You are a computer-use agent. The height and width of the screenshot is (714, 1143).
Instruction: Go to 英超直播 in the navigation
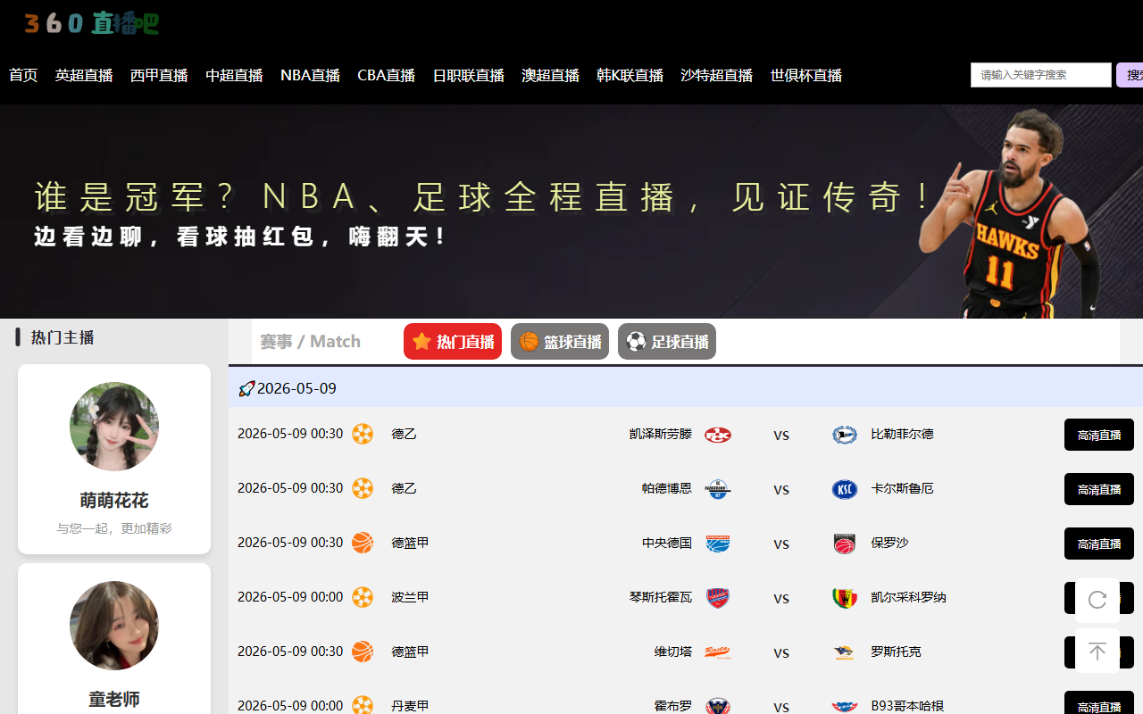pos(84,75)
